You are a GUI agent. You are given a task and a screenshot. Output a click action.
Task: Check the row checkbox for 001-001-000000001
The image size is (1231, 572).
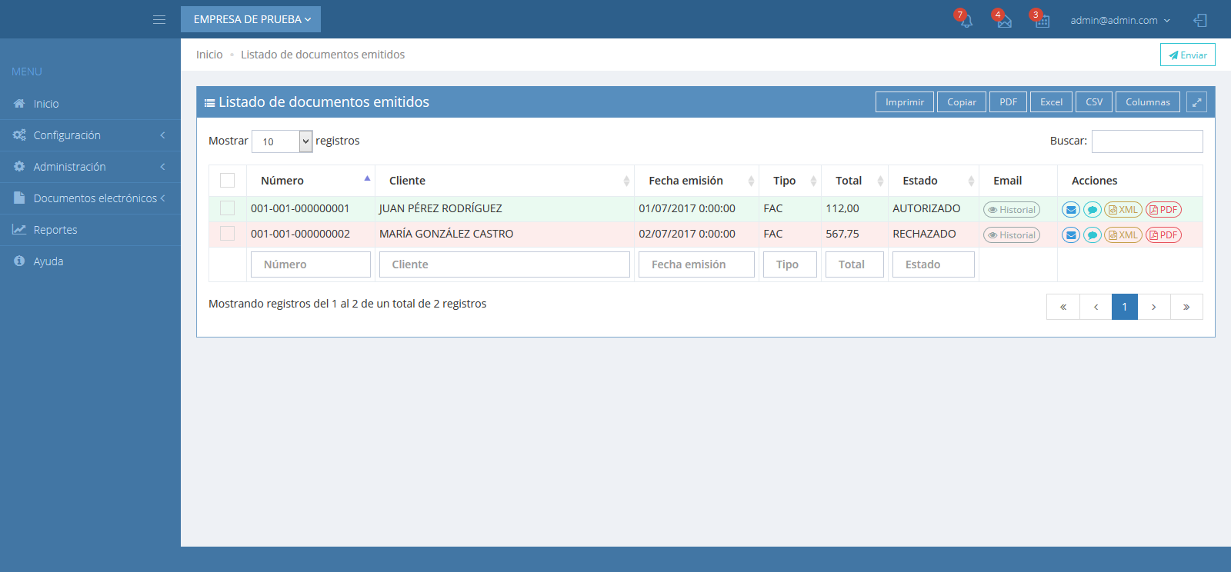pyautogui.click(x=227, y=208)
